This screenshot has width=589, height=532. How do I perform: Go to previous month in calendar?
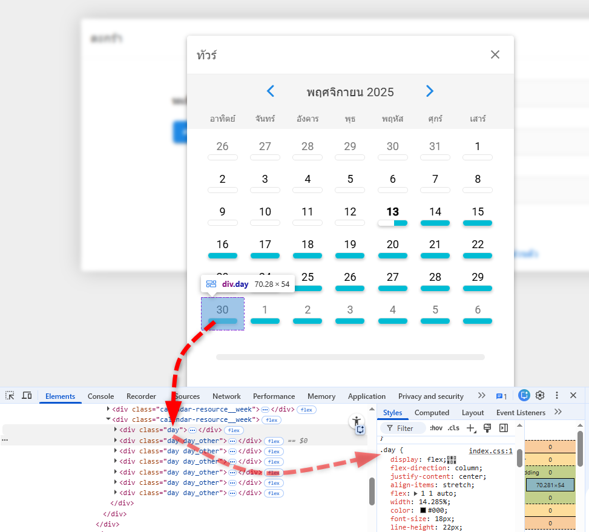pos(271,91)
